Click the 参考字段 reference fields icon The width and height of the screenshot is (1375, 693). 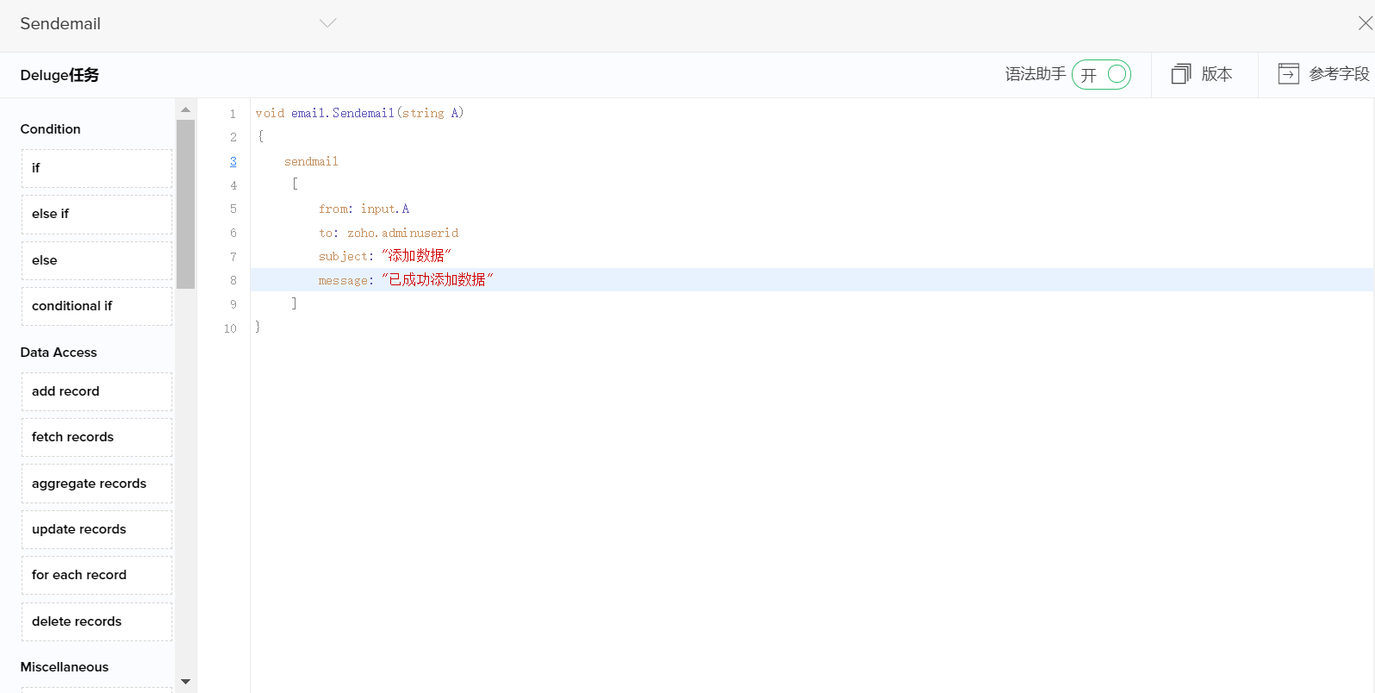(x=1288, y=74)
